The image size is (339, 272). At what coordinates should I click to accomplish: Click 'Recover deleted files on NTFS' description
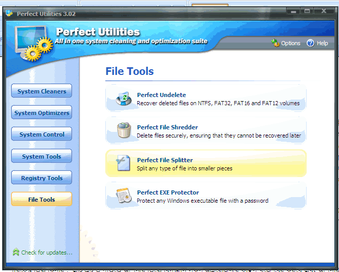click(x=218, y=103)
